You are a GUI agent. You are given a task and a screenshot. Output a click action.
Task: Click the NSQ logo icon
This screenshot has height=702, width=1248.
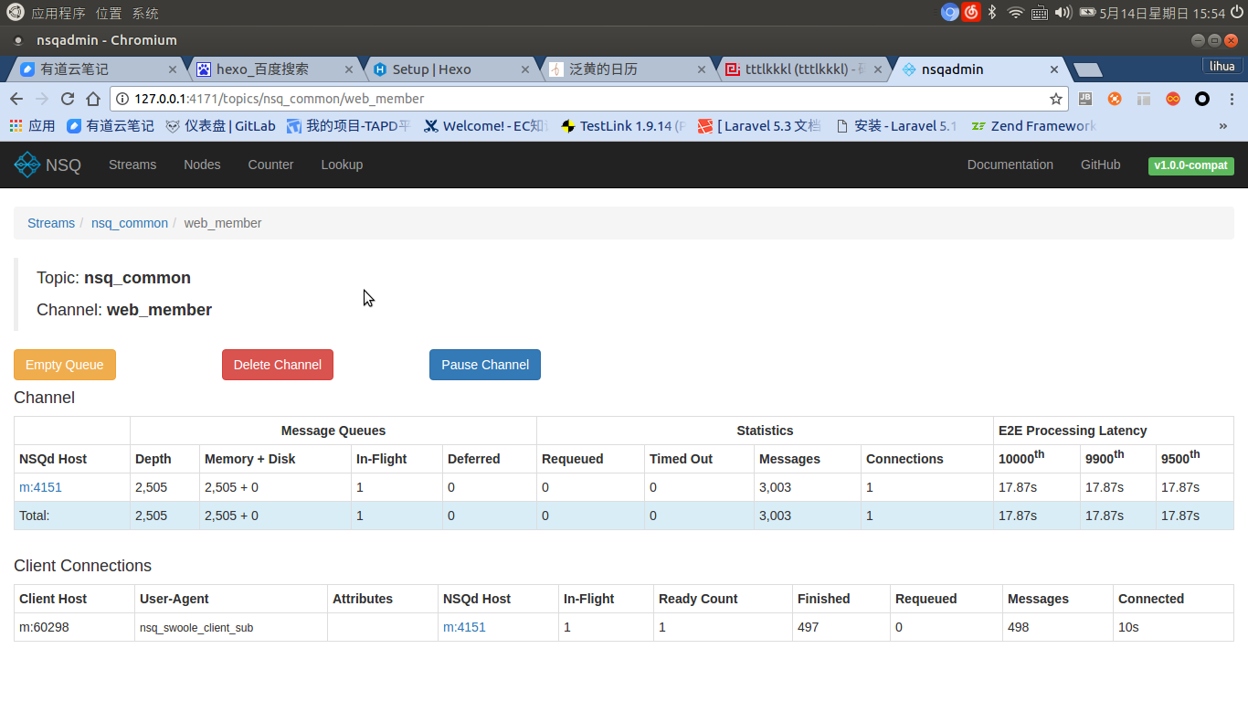[x=27, y=165]
